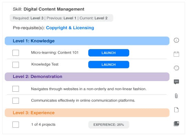Image resolution: width=186 pixels, height=137 pixels.
Task: Check the Knowledge Test checkbox
Action: tap(15, 65)
